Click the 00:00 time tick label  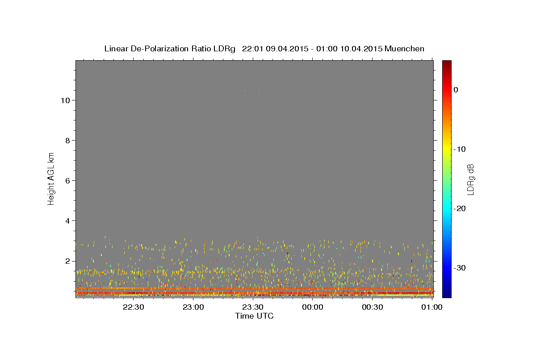pyautogui.click(x=313, y=307)
